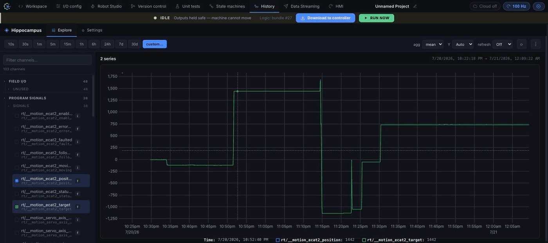Click type badge on ecat2_target row

coord(78,207)
